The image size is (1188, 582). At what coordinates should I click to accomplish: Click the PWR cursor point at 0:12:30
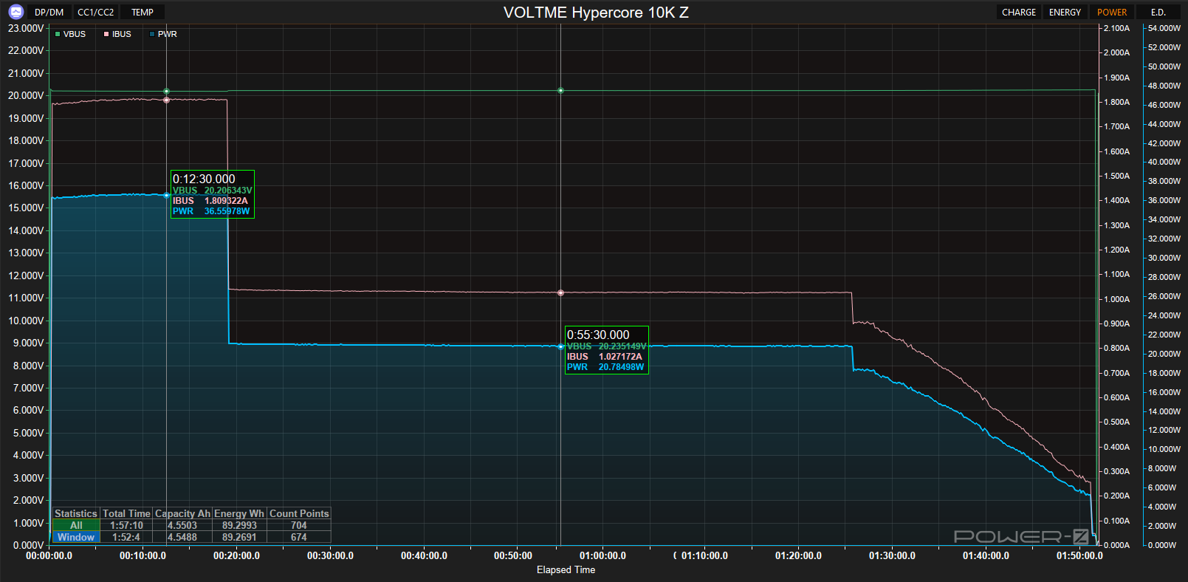(x=166, y=196)
